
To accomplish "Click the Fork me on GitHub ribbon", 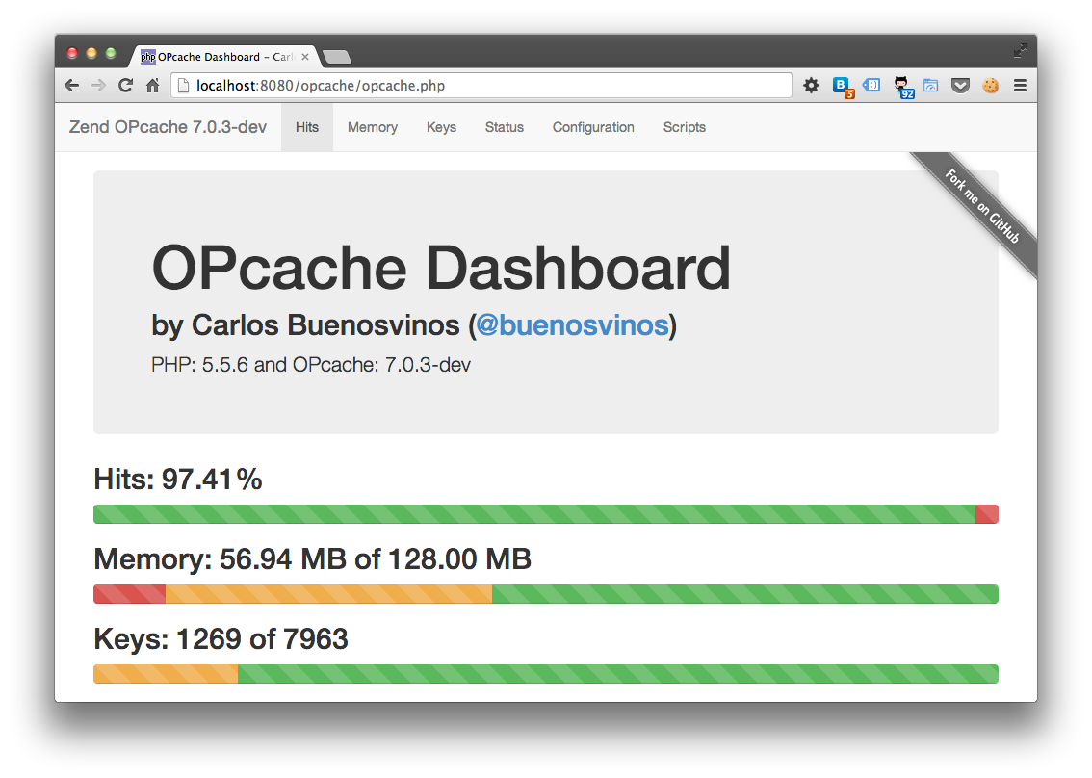I will click(981, 207).
